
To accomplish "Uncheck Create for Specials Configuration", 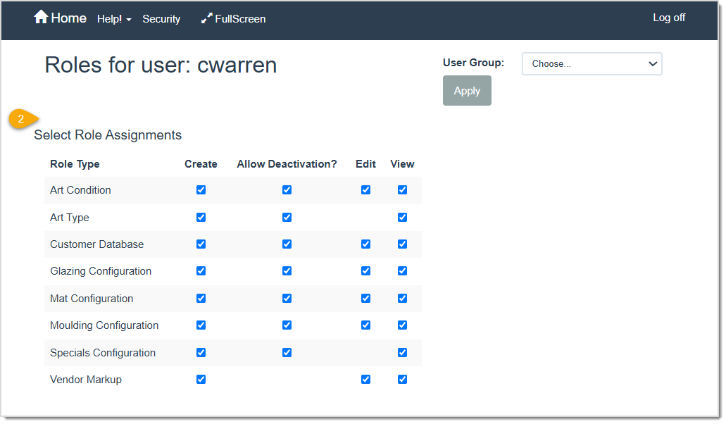I will pos(201,352).
